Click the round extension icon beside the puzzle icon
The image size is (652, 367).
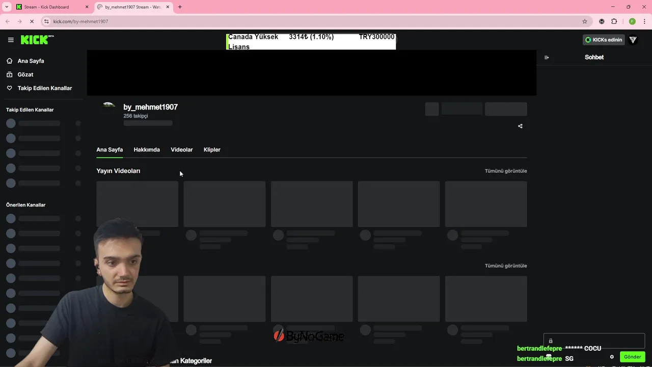602,21
